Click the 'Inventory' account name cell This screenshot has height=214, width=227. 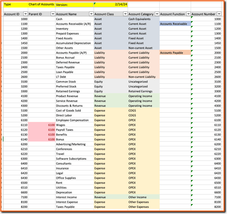(75, 29)
